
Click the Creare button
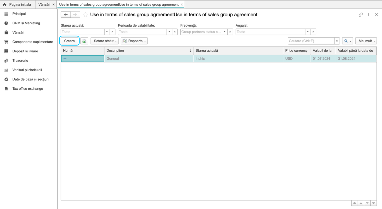(x=69, y=41)
